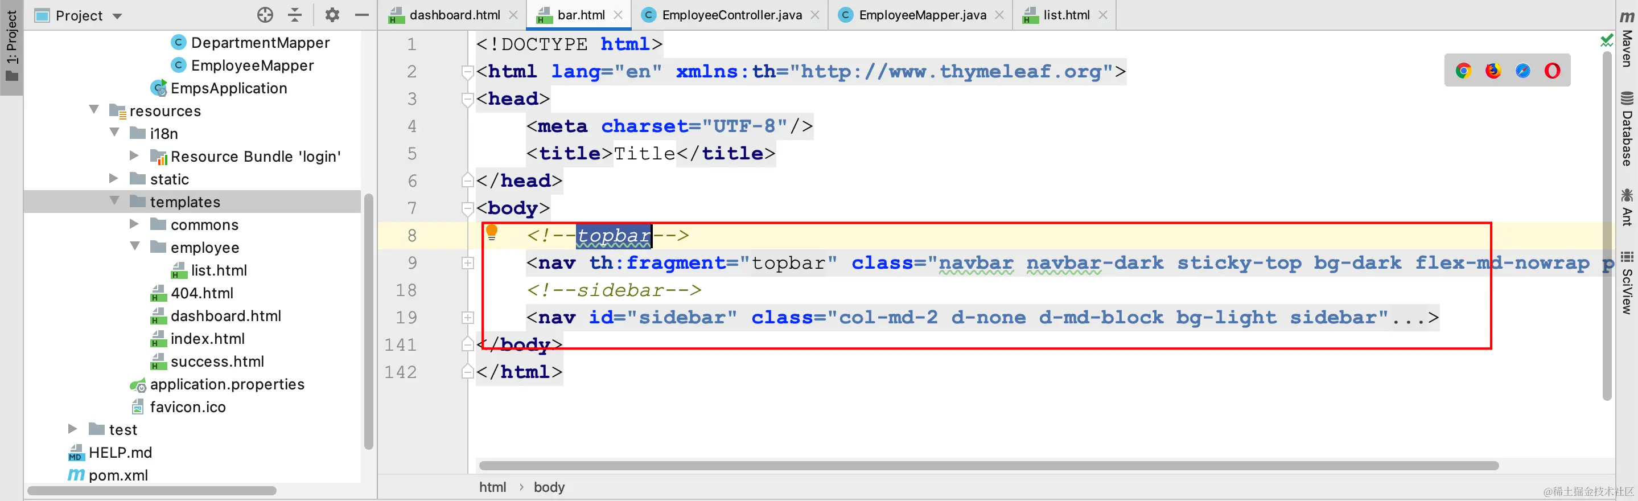Expand Resource Bundle 'login'

click(x=134, y=155)
